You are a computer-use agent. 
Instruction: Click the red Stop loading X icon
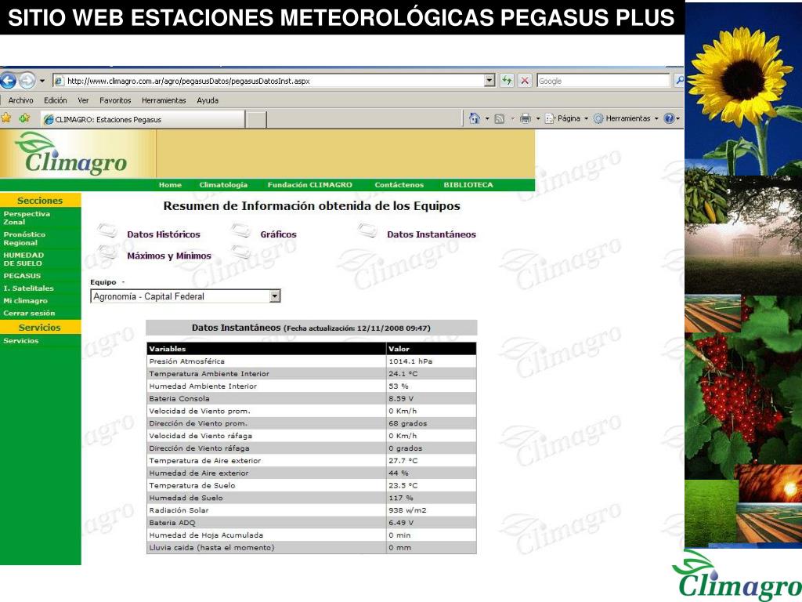525,81
